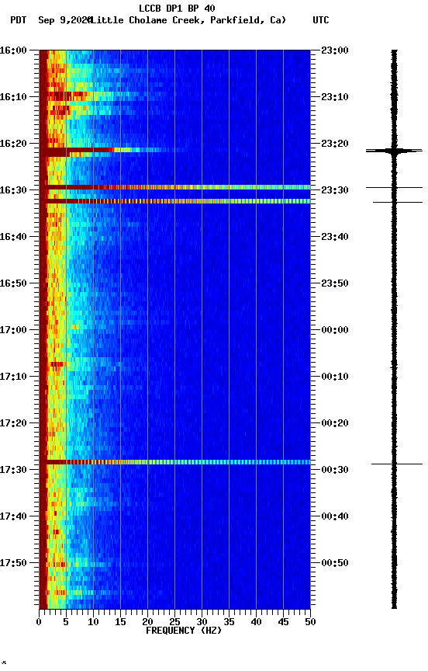Click the 'FREQUENCY (HZ)' axis title

(x=184, y=631)
